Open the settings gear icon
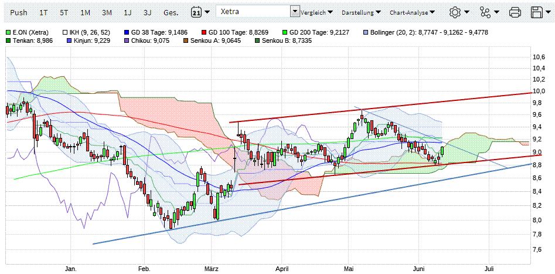555x274 pixels. 454,12
